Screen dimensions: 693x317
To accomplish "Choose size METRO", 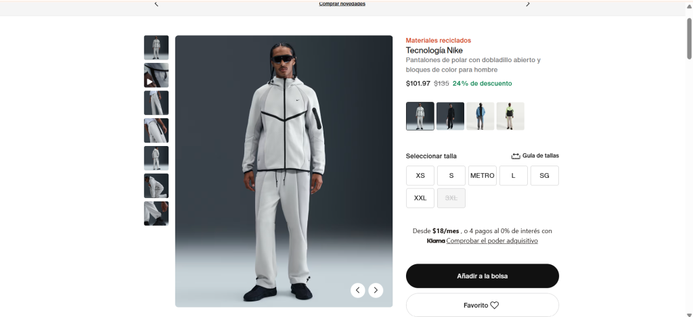I will pyautogui.click(x=483, y=176).
